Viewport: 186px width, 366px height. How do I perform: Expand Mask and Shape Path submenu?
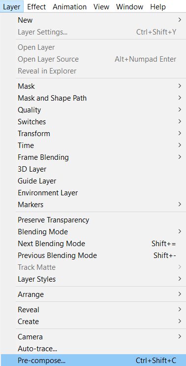point(93,98)
